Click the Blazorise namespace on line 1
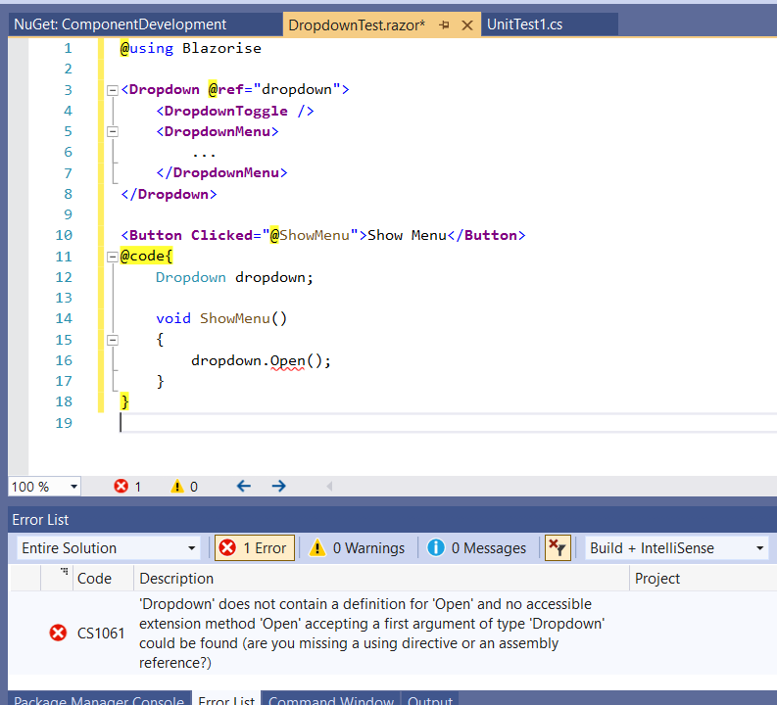This screenshot has height=705, width=777. [x=221, y=49]
